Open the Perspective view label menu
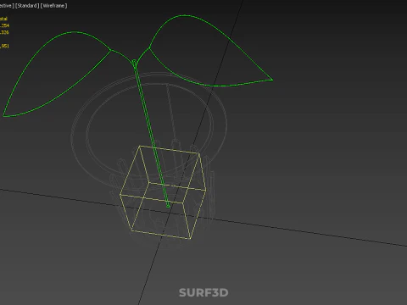 point(7,6)
